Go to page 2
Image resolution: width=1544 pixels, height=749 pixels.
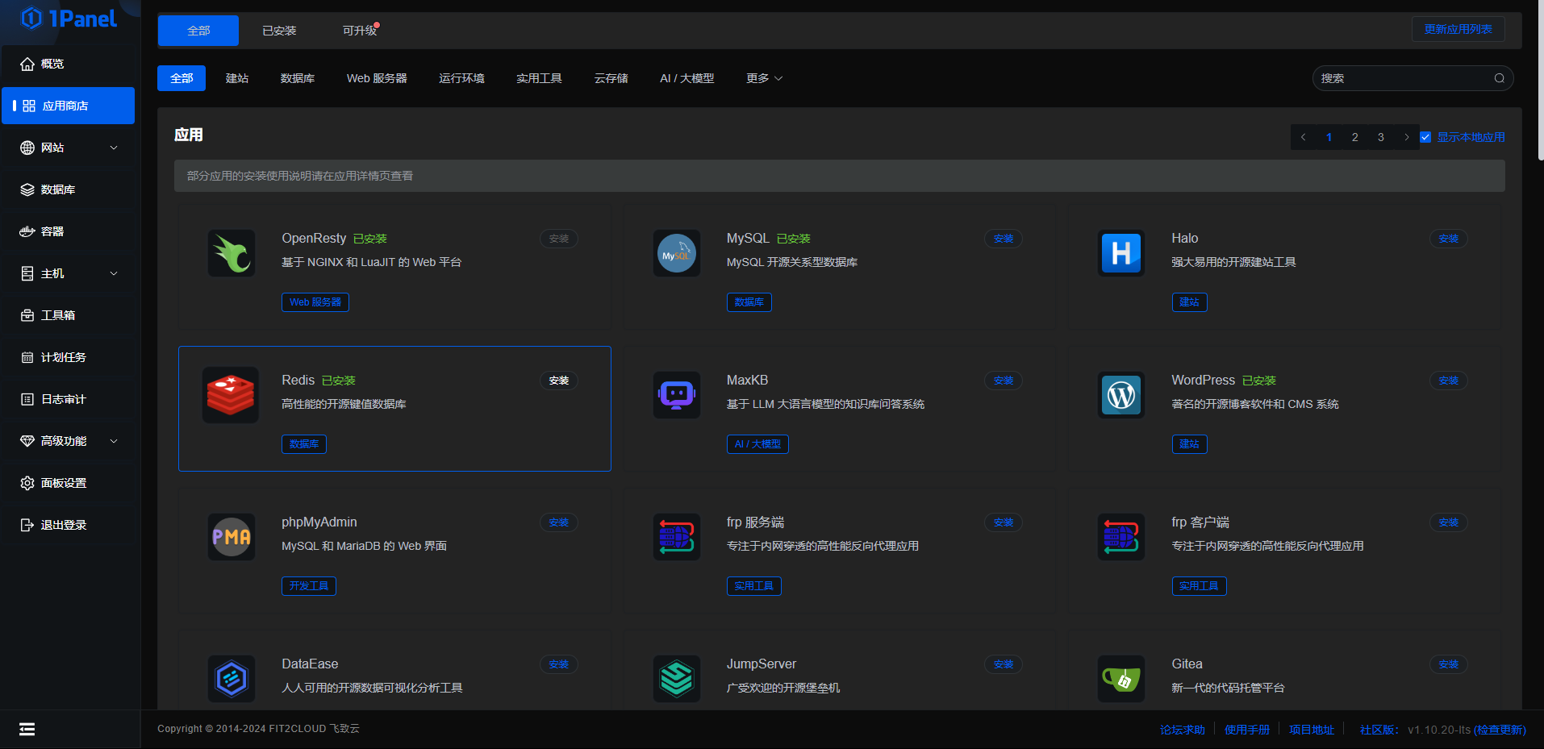1354,137
